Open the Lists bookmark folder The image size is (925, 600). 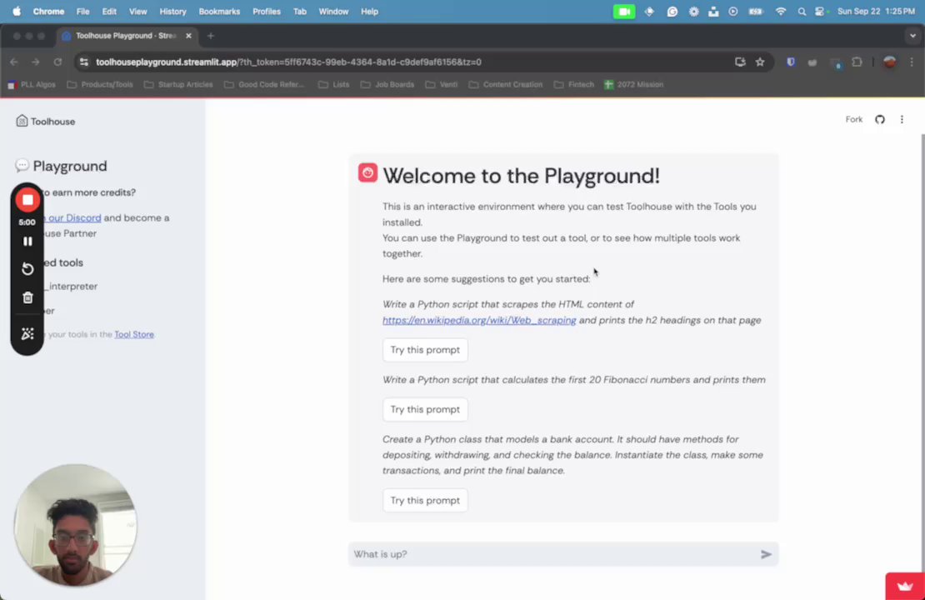(334, 85)
